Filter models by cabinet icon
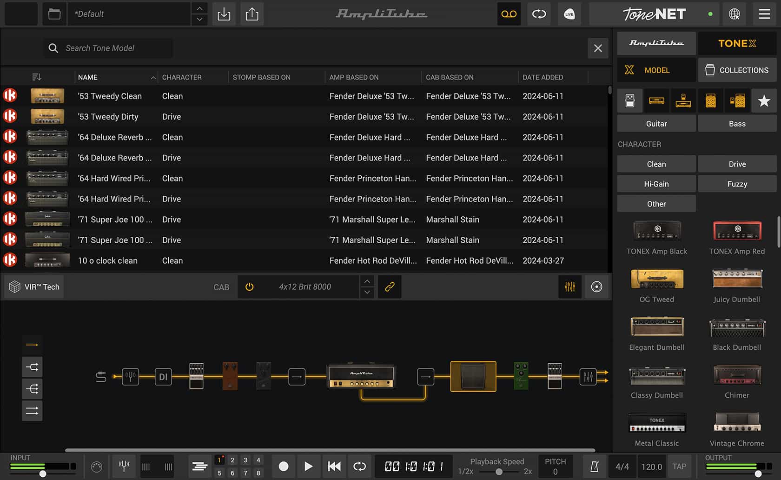The width and height of the screenshot is (781, 480). click(710, 100)
